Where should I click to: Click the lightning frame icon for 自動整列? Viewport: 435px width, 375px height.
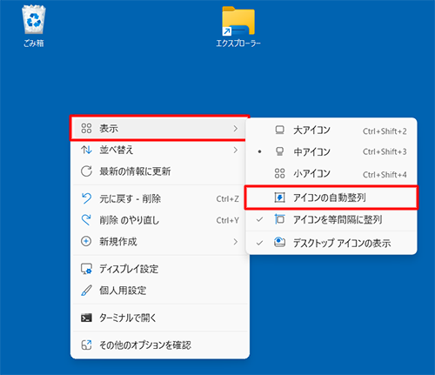coord(279,198)
